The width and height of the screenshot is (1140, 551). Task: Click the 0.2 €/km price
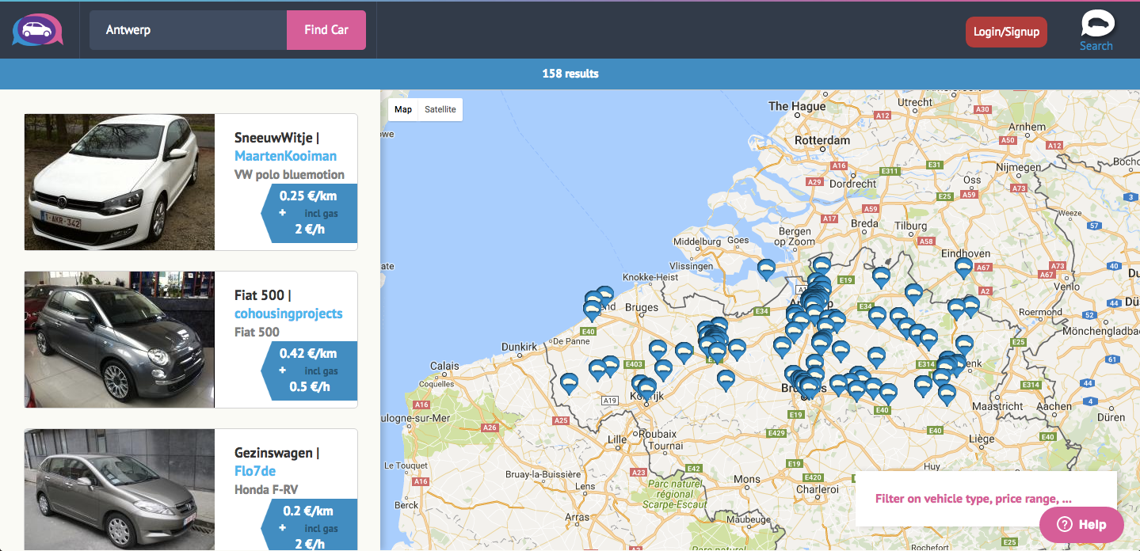[x=308, y=511]
